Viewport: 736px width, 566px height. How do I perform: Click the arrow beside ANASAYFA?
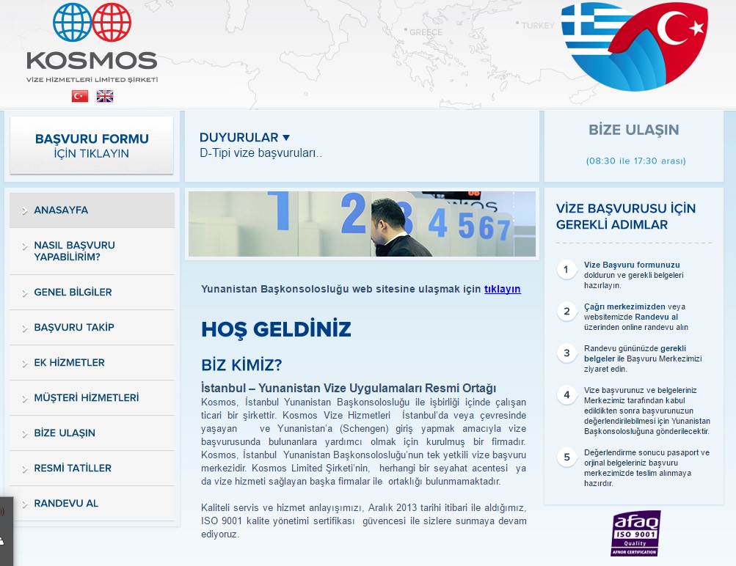(x=25, y=211)
